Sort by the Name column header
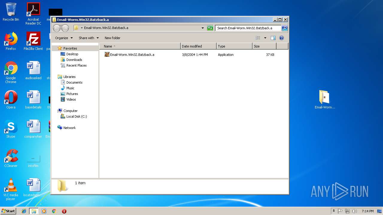This screenshot has width=383, height=215. coord(140,46)
